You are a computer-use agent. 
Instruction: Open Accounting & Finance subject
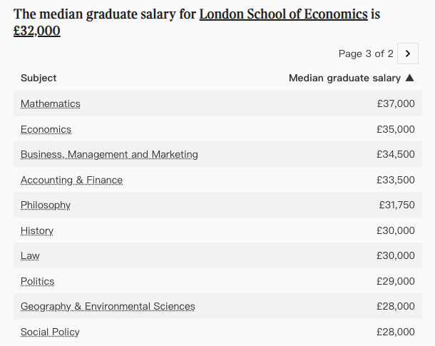tap(71, 180)
